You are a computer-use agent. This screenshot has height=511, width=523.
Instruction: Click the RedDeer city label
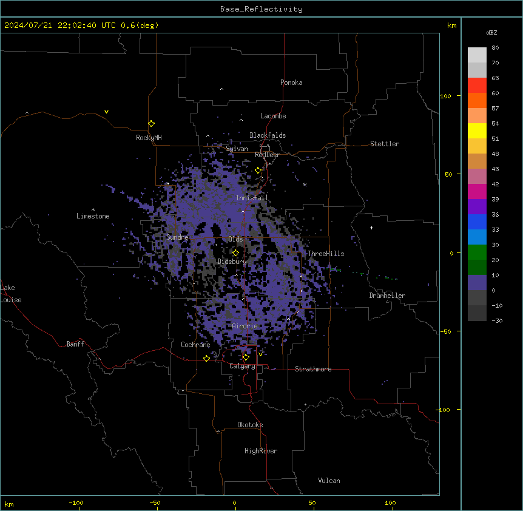(x=267, y=155)
